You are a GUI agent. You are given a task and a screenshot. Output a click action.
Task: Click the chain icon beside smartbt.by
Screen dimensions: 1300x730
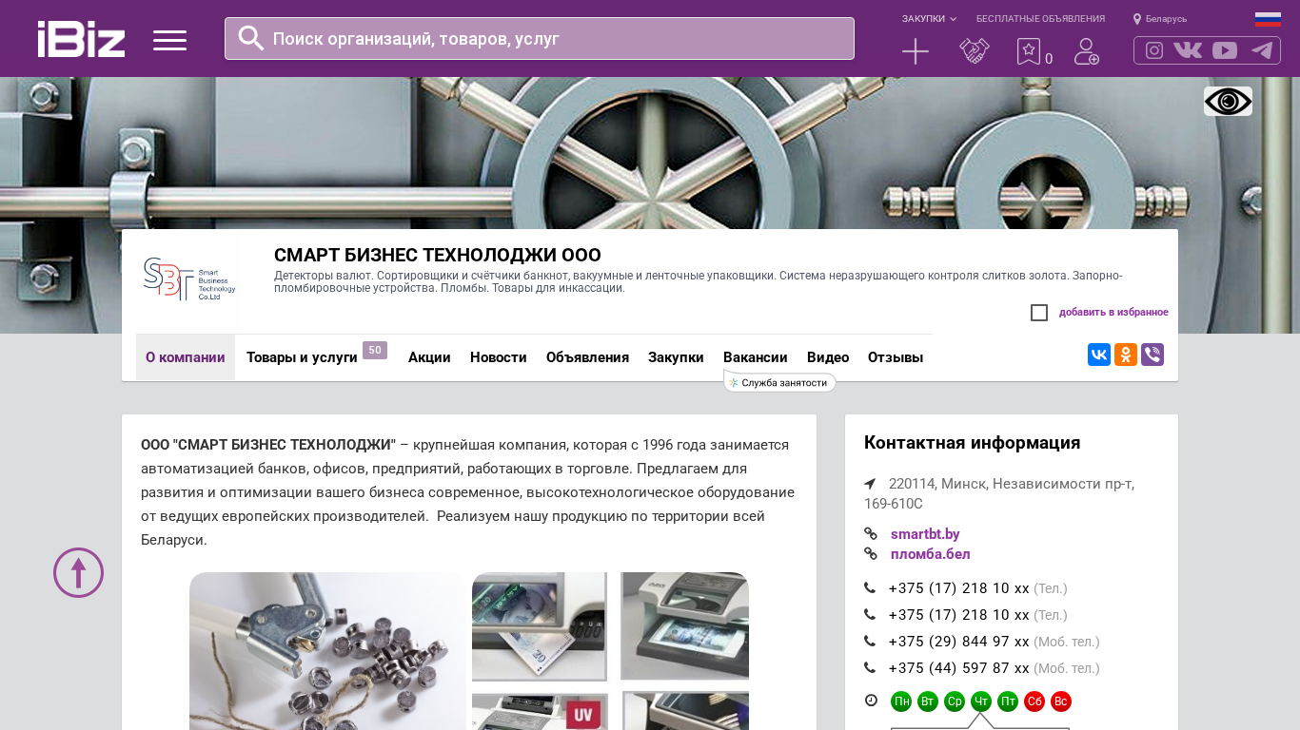point(870,533)
